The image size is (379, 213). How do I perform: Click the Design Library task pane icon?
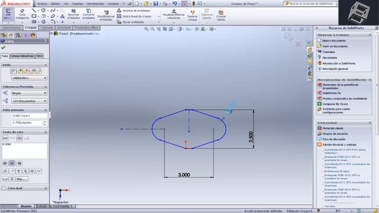[310, 55]
